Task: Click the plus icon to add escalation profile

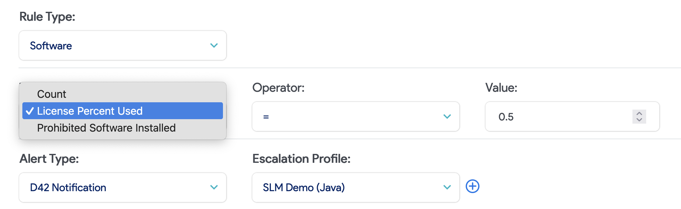Action: pyautogui.click(x=472, y=187)
